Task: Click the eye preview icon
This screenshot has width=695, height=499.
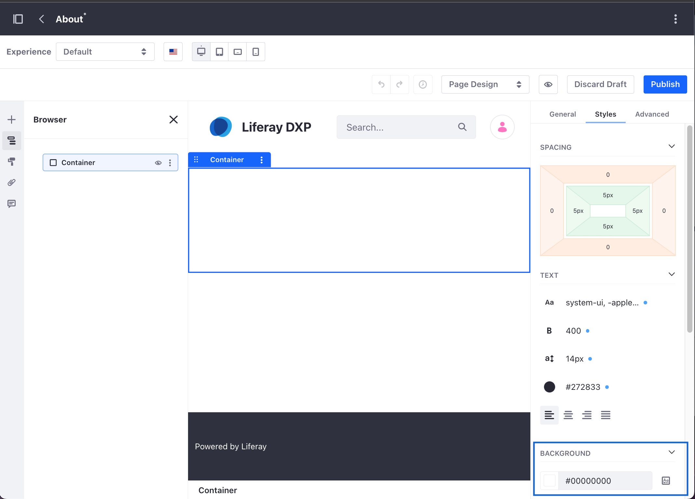Action: (548, 83)
